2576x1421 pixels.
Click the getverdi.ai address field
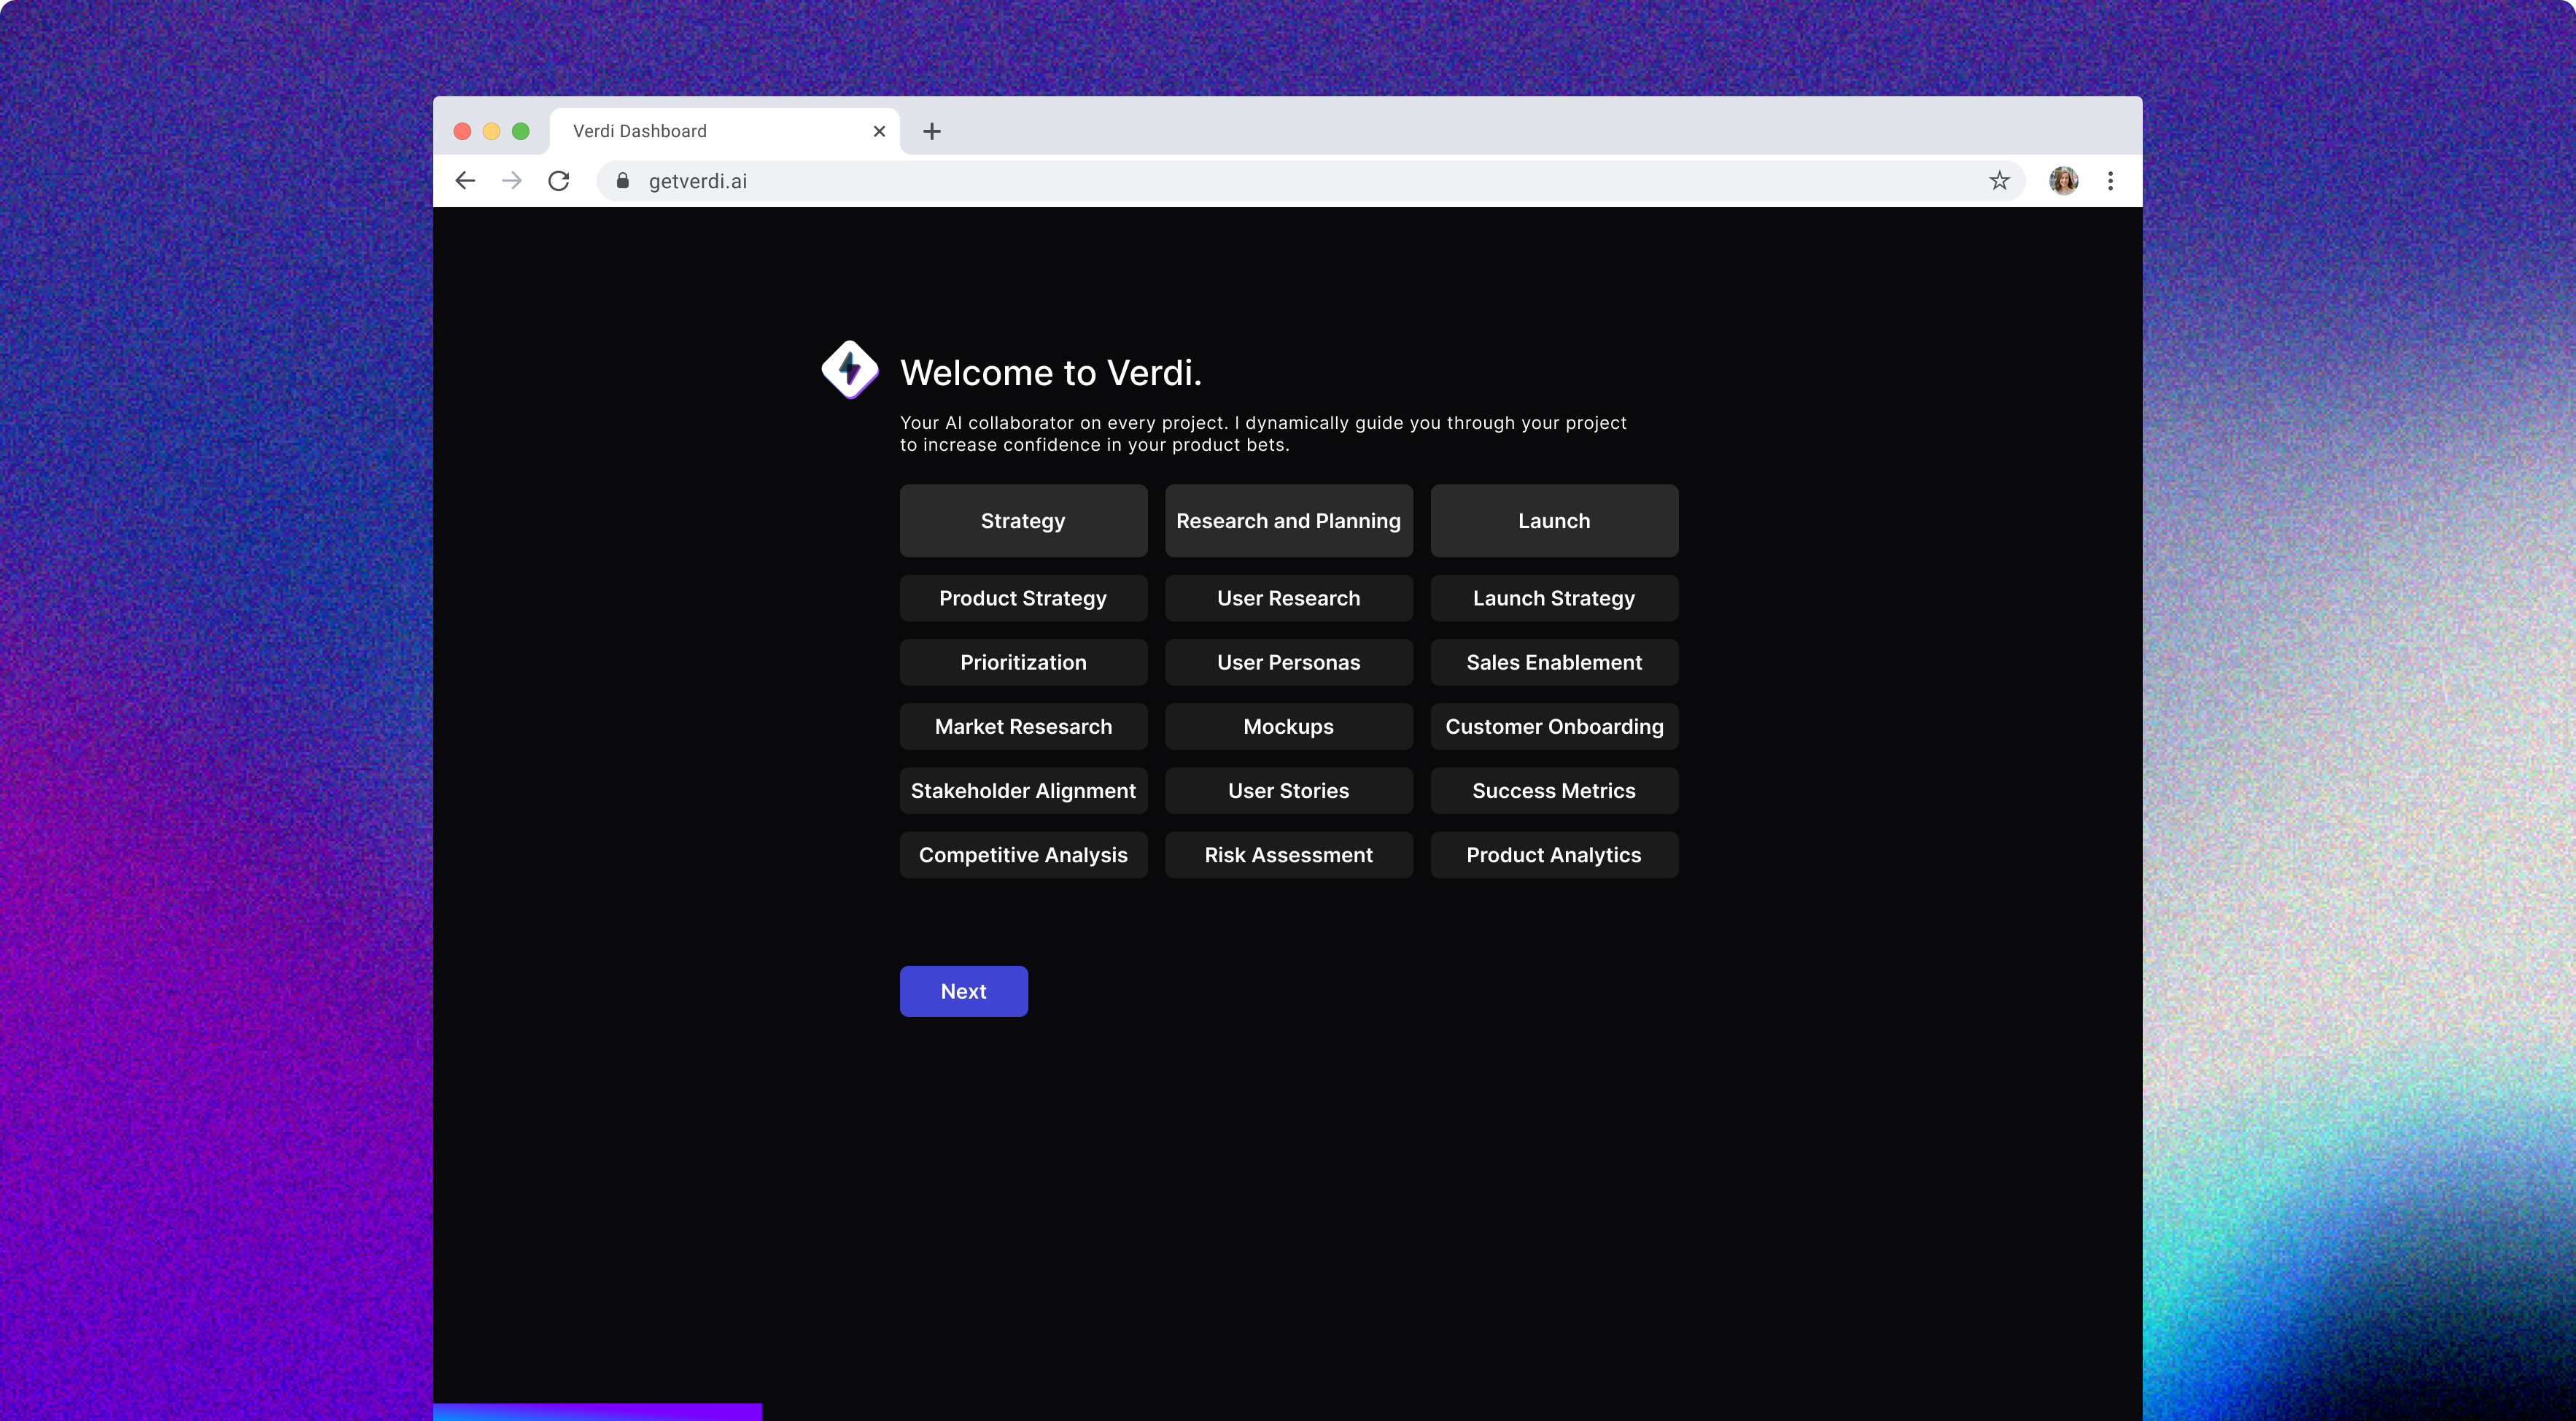[x=1200, y=181]
